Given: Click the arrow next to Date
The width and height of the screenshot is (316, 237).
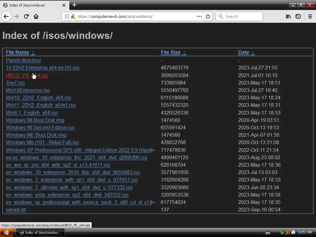Looking at the screenshot, I should click(x=253, y=52).
